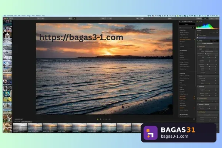This screenshot has height=148, width=222.
Task: Switch to the Transform tab in RAW Develop
Action: 215,49
